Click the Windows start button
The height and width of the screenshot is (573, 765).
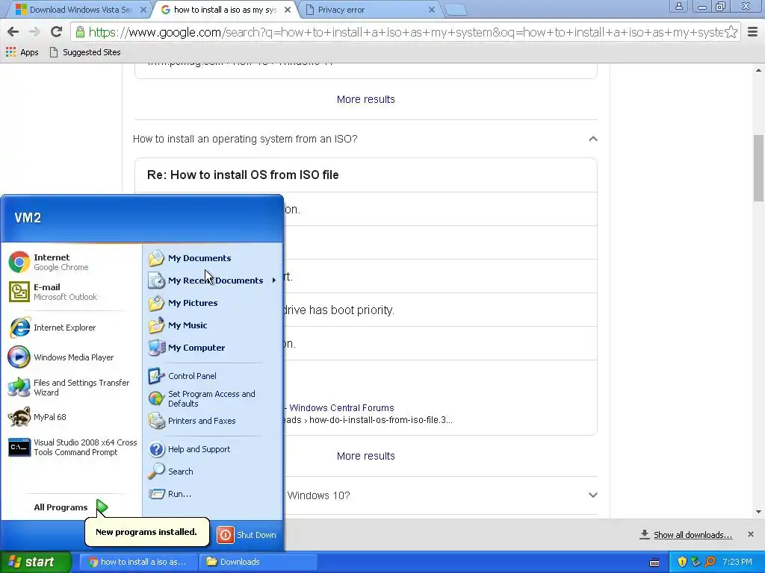[x=36, y=562]
